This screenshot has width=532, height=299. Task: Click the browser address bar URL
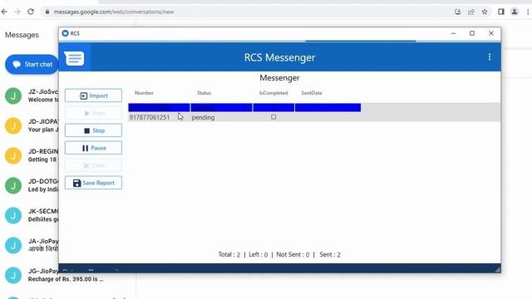[114, 12]
